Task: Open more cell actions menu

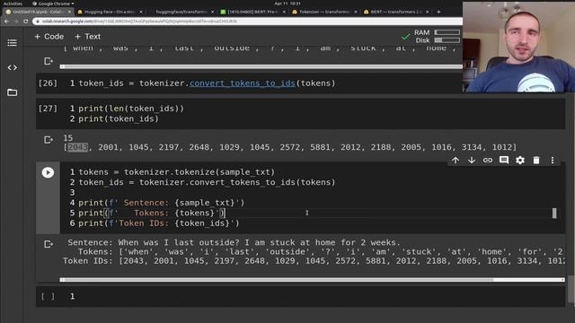Action: pyautogui.click(x=553, y=161)
